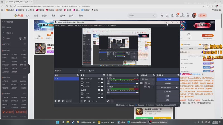Open the 淡入淡出 transition dropdown
223x125 pixels.
tap(147, 79)
